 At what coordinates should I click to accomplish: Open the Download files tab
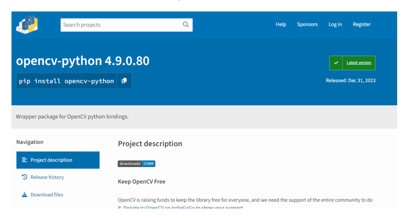click(x=47, y=195)
